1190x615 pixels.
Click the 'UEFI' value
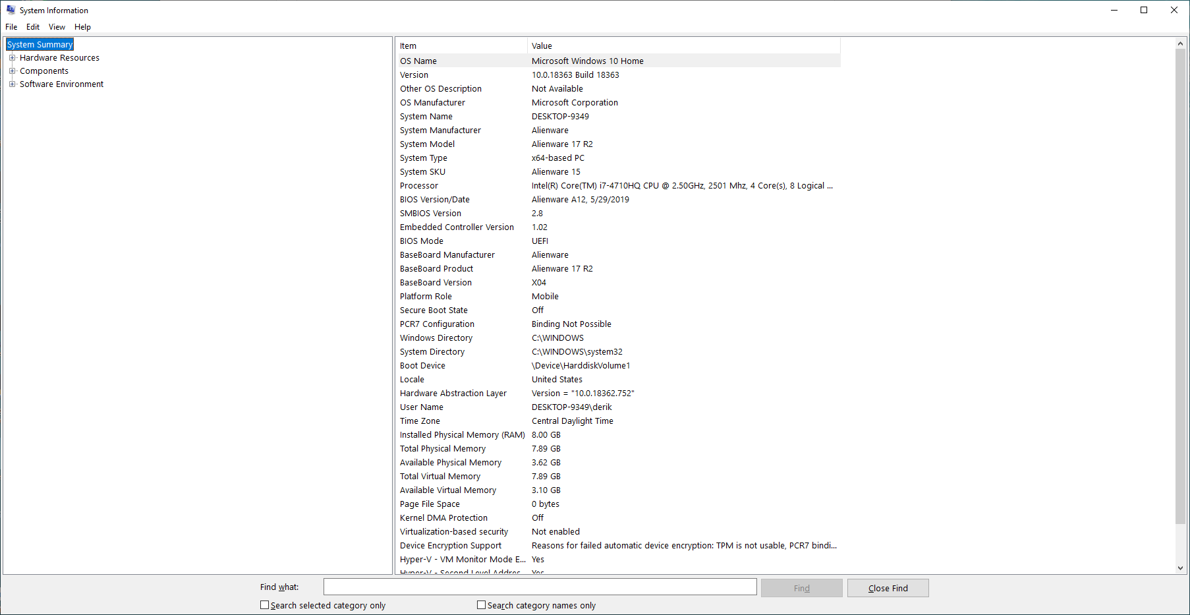click(x=540, y=241)
